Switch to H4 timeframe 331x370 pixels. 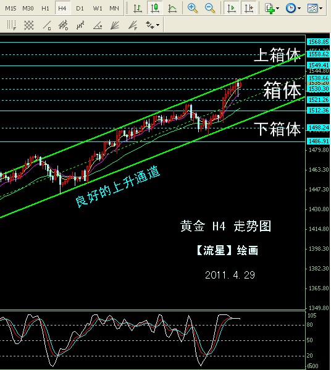pos(62,9)
